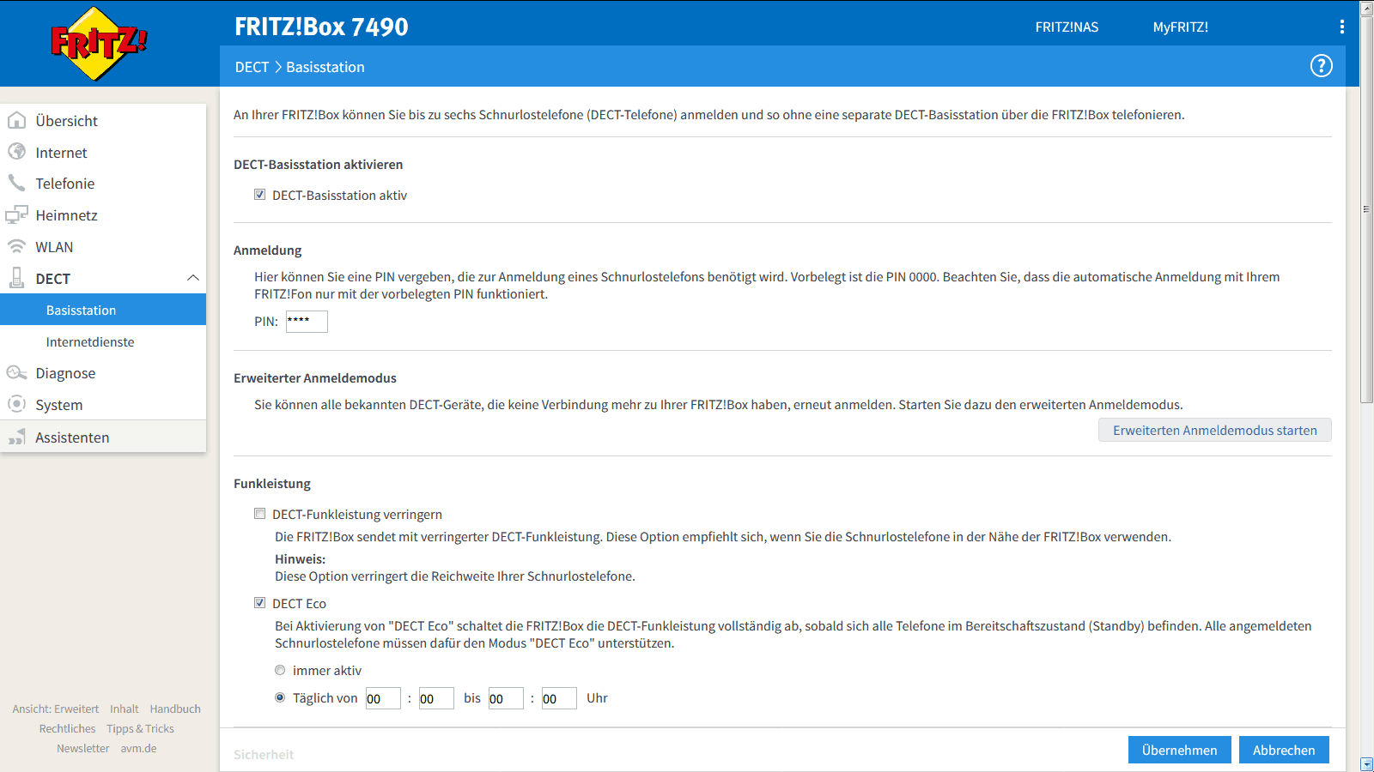The image size is (1374, 772).
Task: Enable DECT-Funkleistung verringern checkbox
Action: pos(259,514)
